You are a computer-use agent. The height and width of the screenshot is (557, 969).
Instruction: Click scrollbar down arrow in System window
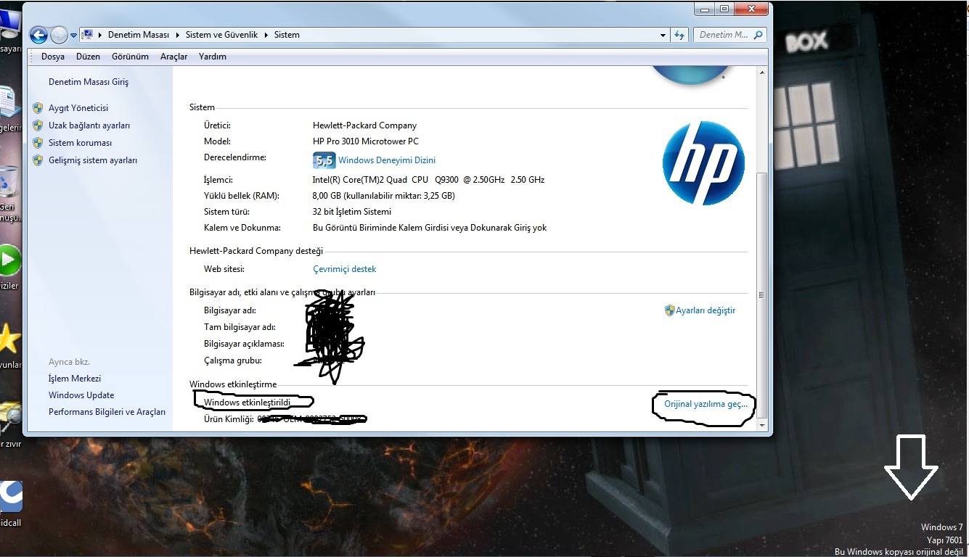coord(762,426)
